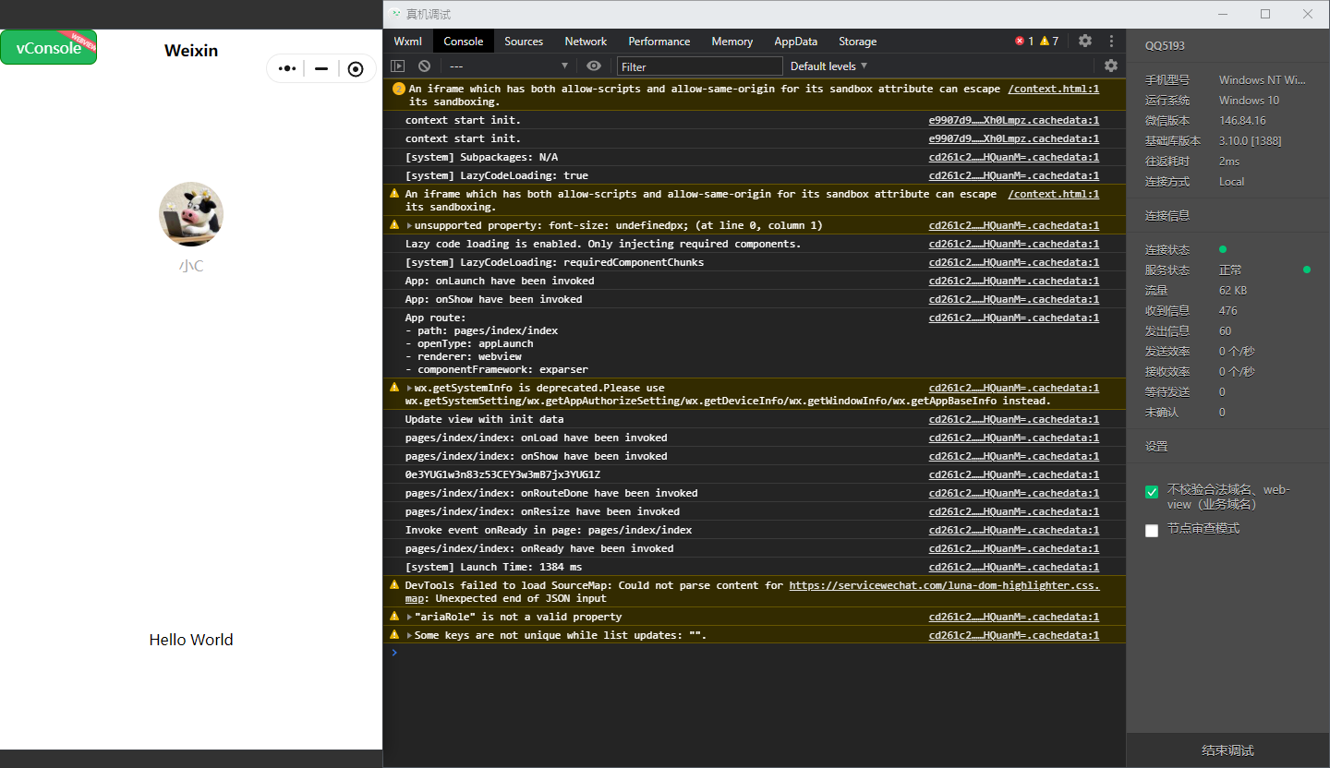The height and width of the screenshot is (768, 1330).
Task: Click the console Filter input field
Action: 700,66
